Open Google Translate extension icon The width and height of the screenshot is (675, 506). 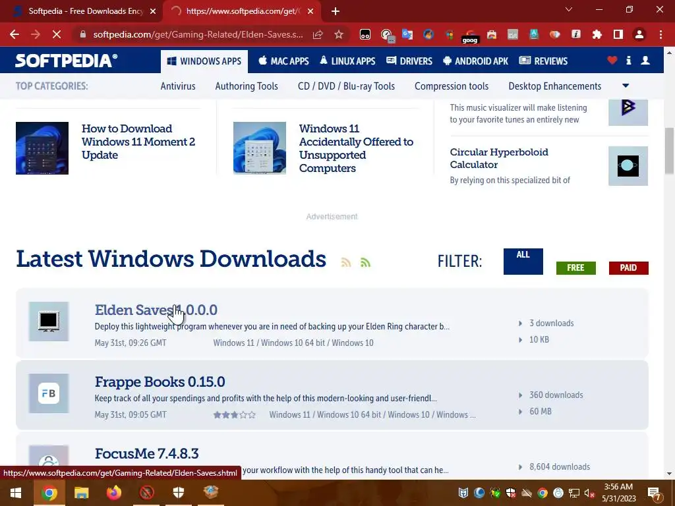pyautogui.click(x=407, y=34)
